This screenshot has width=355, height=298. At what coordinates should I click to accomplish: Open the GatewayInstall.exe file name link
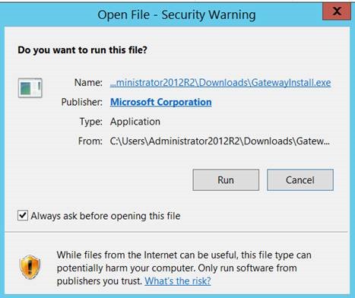[x=220, y=83]
